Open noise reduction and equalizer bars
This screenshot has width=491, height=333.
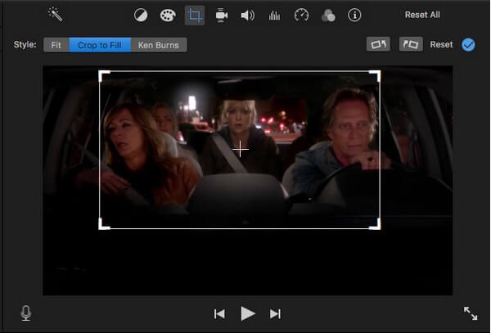coord(274,16)
